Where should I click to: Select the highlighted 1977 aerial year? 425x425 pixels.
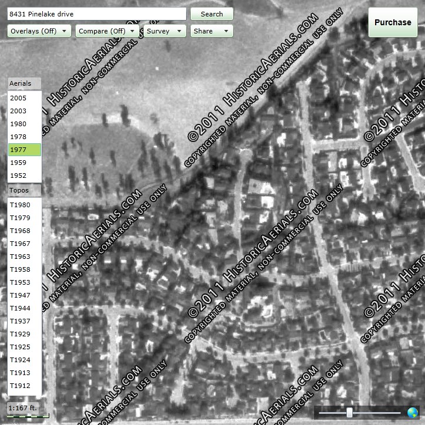pos(25,150)
